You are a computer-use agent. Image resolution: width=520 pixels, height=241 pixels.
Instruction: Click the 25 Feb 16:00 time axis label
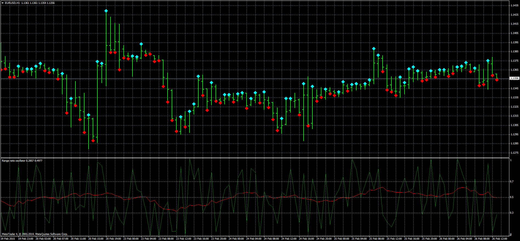click(412, 239)
